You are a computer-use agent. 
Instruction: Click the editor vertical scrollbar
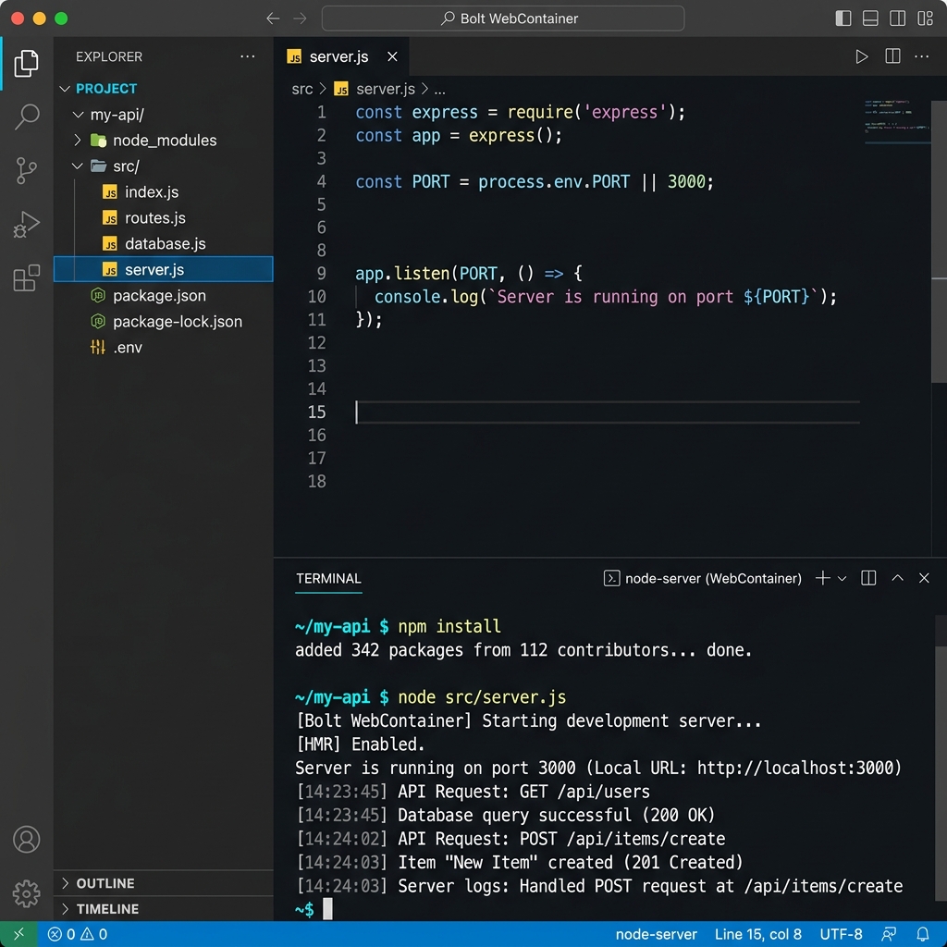(939, 241)
